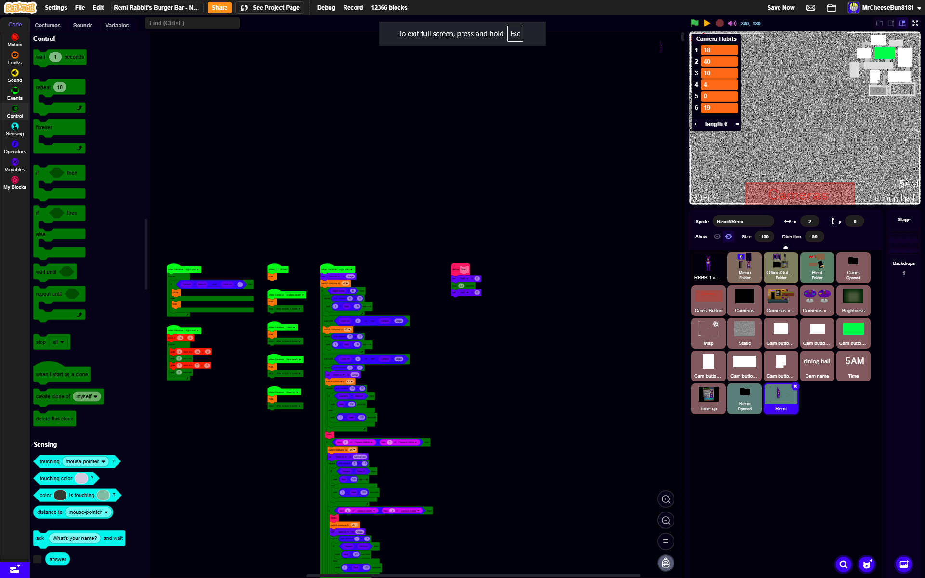Pick color in touching color block swatch
This screenshot has height=578, width=925.
tap(81, 478)
